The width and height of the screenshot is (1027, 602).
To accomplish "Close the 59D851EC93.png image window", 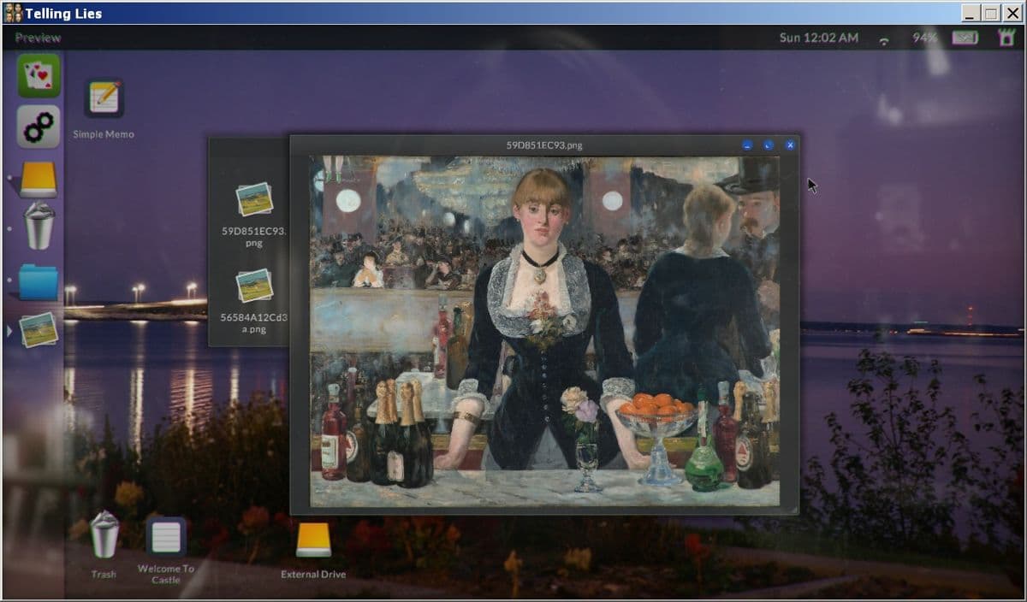I will 790,145.
